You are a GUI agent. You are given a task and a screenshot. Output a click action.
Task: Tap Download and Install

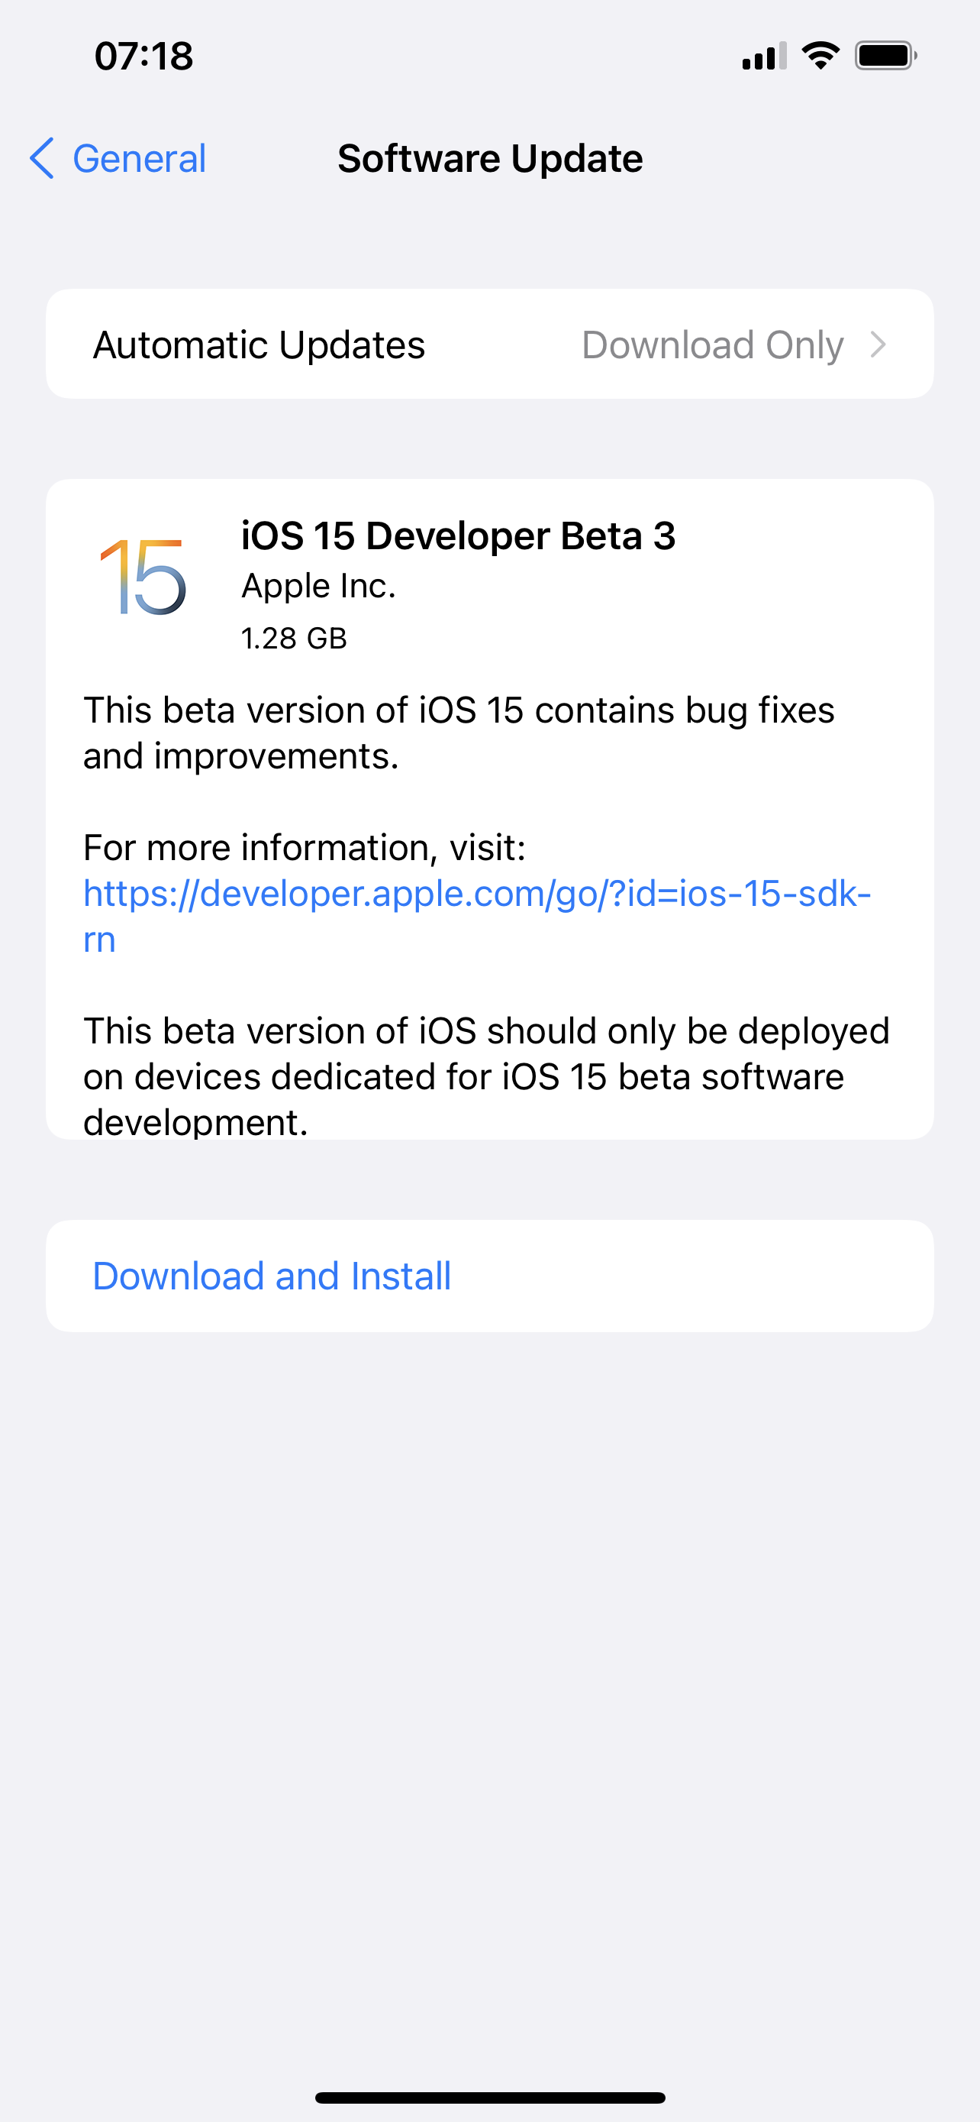pos(272,1276)
